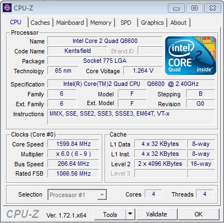The width and height of the screenshot is (224, 223).
Task: Click the Validate button
Action: (x=156, y=214)
